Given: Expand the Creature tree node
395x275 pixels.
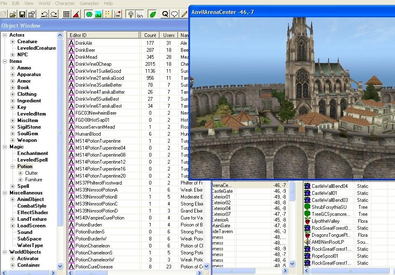Looking at the screenshot, I should coord(13,42).
